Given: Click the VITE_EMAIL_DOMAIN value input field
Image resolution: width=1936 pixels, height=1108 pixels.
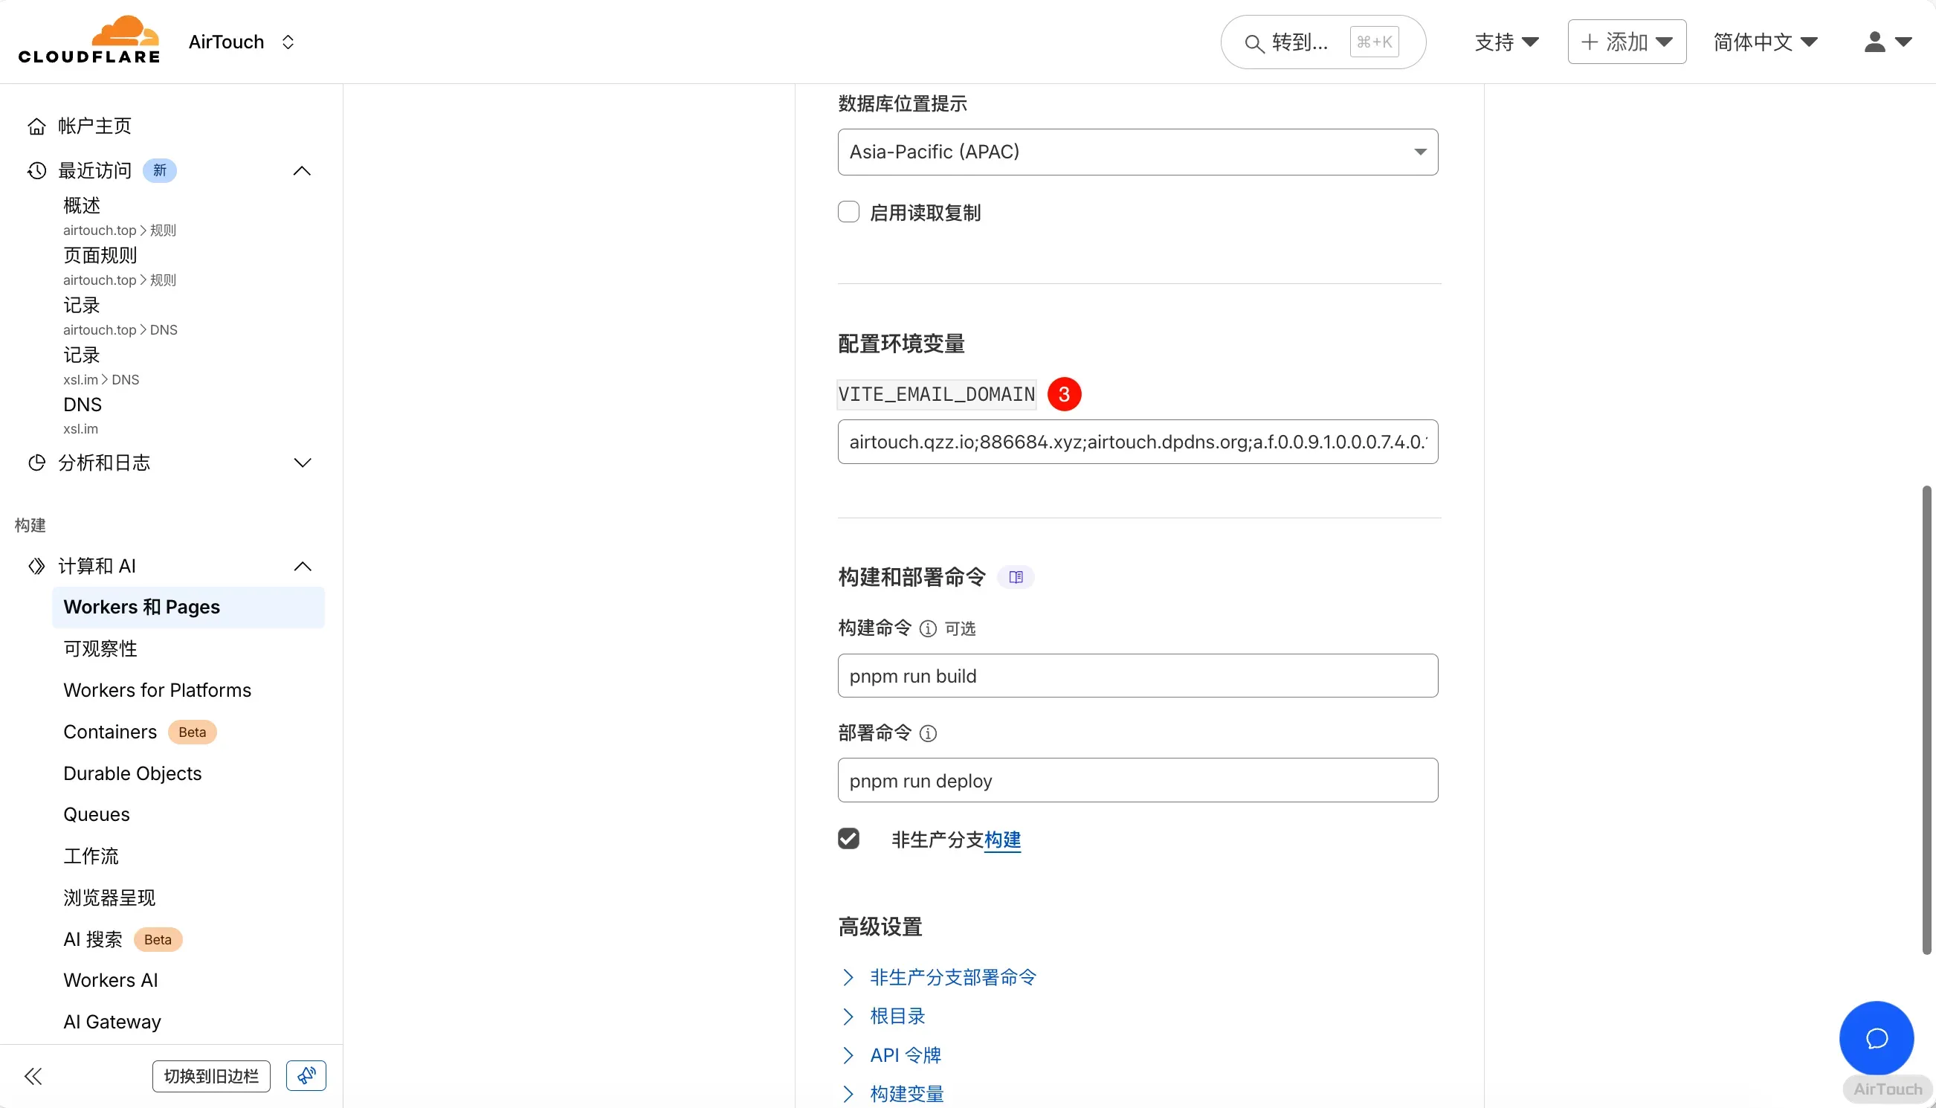Looking at the screenshot, I should (x=1137, y=442).
